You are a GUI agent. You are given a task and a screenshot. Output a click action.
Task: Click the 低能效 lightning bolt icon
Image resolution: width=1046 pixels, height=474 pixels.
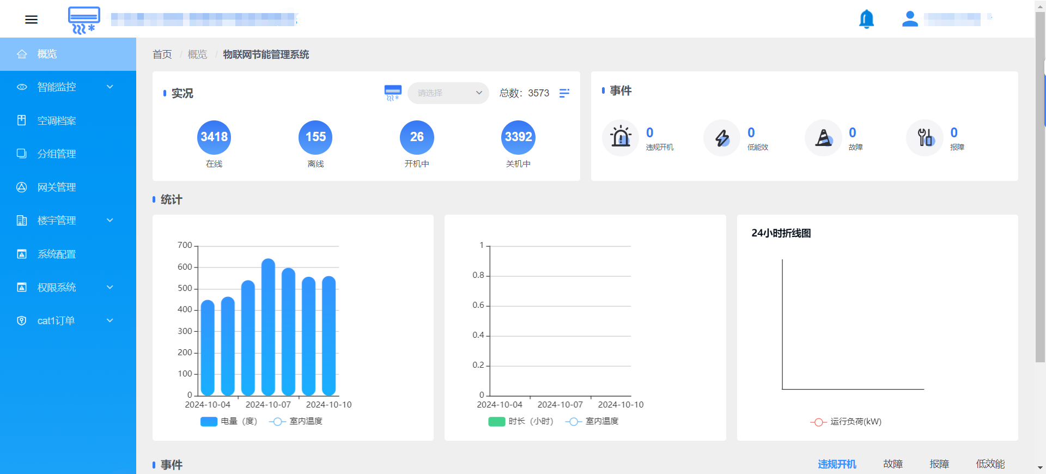click(722, 137)
